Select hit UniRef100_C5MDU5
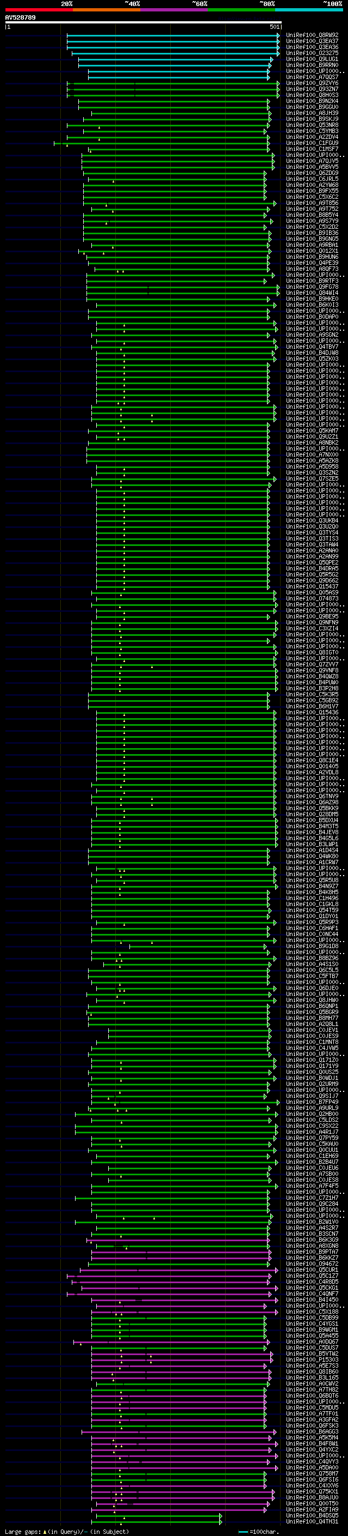 [312, 1407]
